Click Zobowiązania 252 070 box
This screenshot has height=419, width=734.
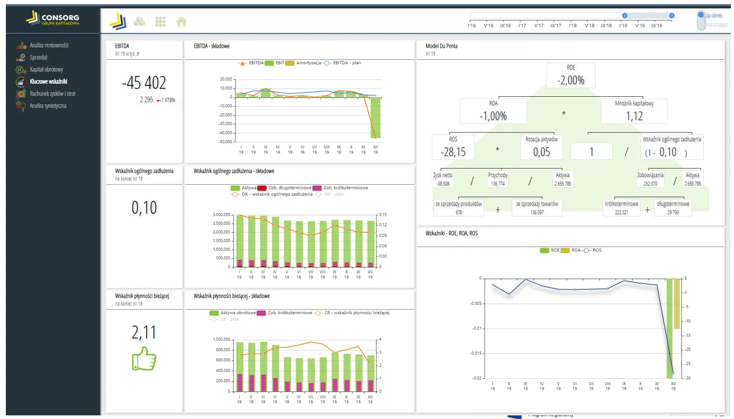pyautogui.click(x=650, y=179)
